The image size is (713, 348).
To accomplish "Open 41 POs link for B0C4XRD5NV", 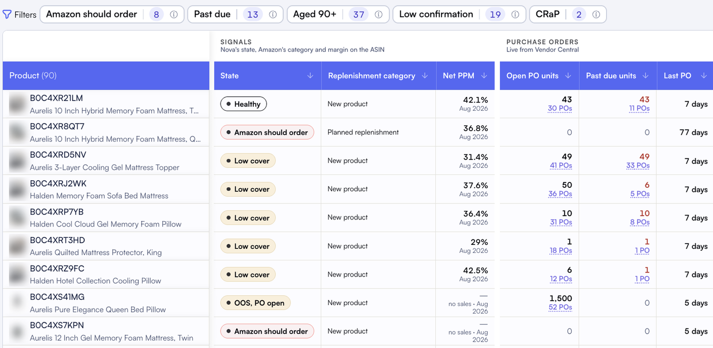I will [561, 166].
